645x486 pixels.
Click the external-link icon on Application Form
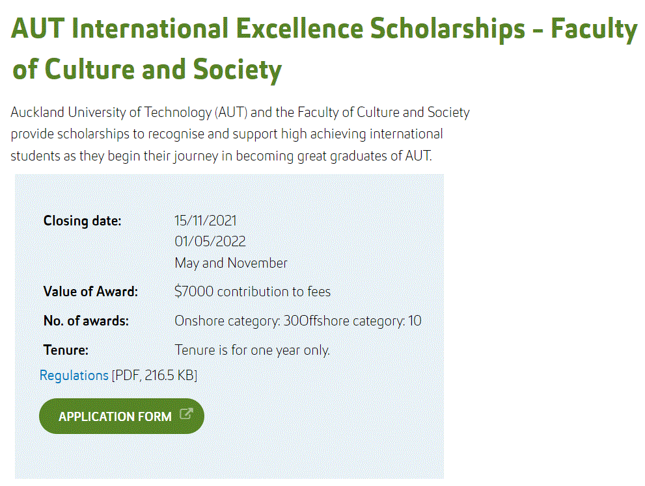pyautogui.click(x=186, y=415)
